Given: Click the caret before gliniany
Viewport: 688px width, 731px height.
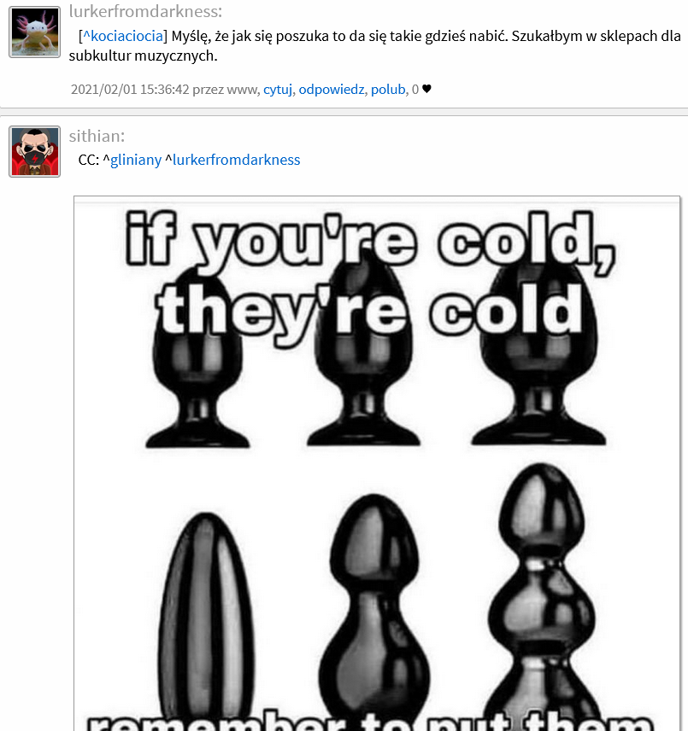Looking at the screenshot, I should point(106,159).
